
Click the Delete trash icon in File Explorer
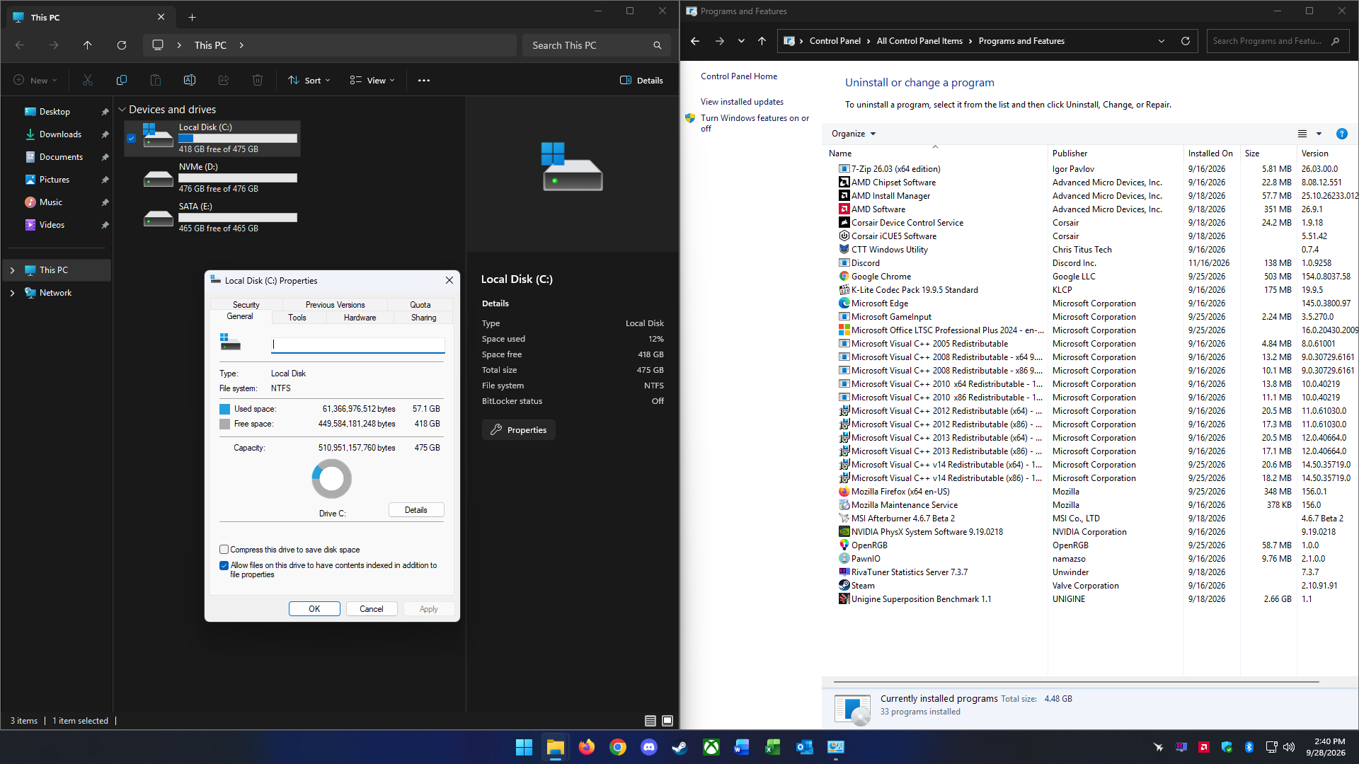258,81
